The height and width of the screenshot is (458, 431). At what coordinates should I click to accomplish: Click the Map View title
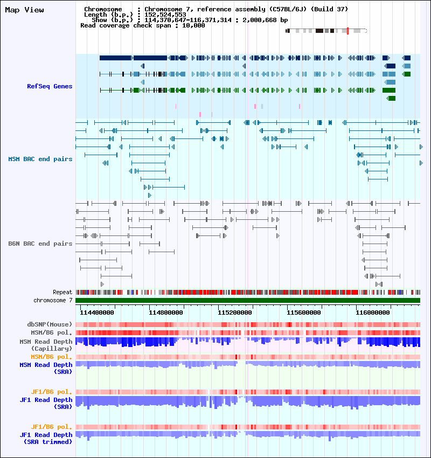click(25, 10)
